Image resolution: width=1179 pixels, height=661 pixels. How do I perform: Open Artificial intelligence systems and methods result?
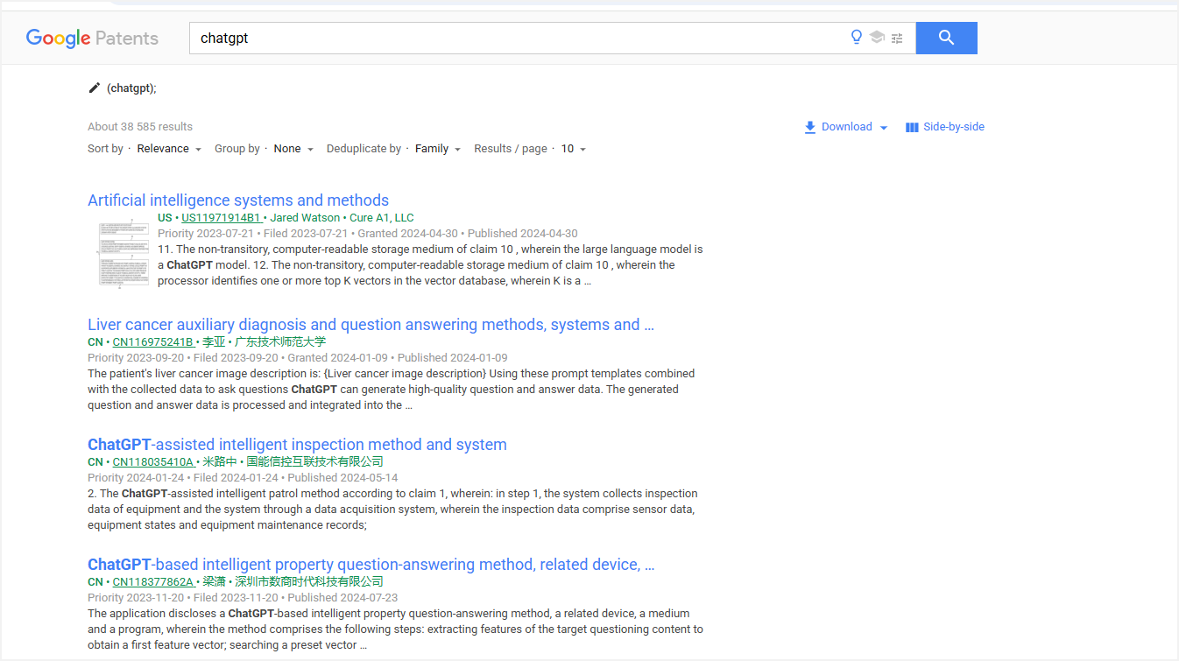coord(238,200)
